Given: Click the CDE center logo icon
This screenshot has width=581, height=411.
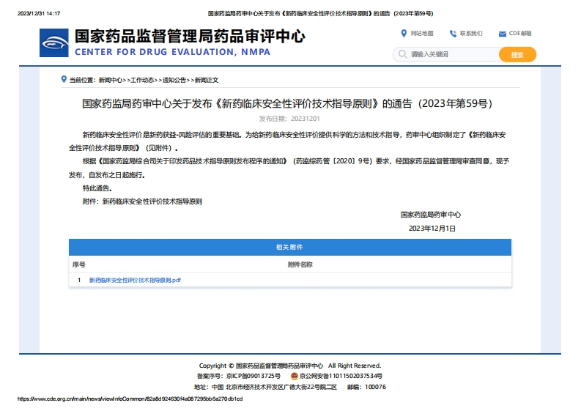Looking at the screenshot, I should (55, 43).
